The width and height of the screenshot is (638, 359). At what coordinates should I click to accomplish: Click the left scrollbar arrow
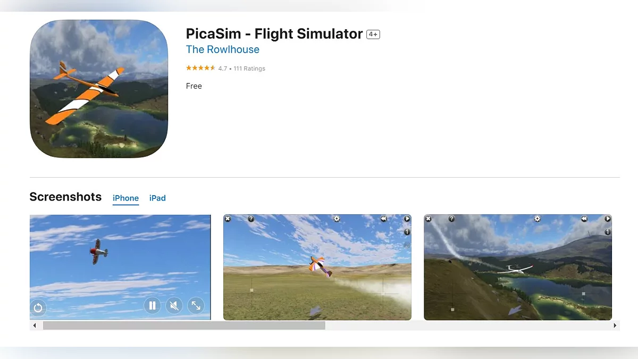[x=35, y=325]
